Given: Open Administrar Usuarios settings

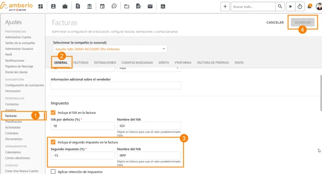Looking at the screenshot, I should pos(19,49).
